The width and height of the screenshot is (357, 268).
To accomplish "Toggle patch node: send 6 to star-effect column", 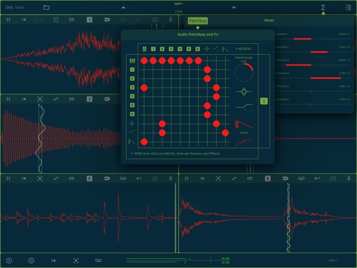I will (x=207, y=115).
